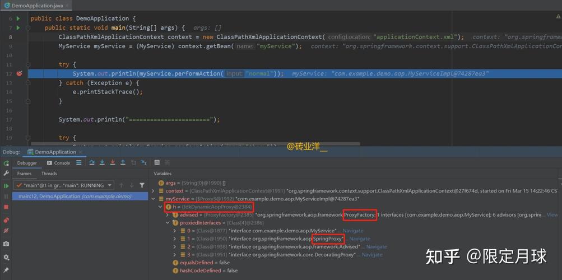Close the DemoApplication debug tab
Screen dimensions: 562x280
81,152
